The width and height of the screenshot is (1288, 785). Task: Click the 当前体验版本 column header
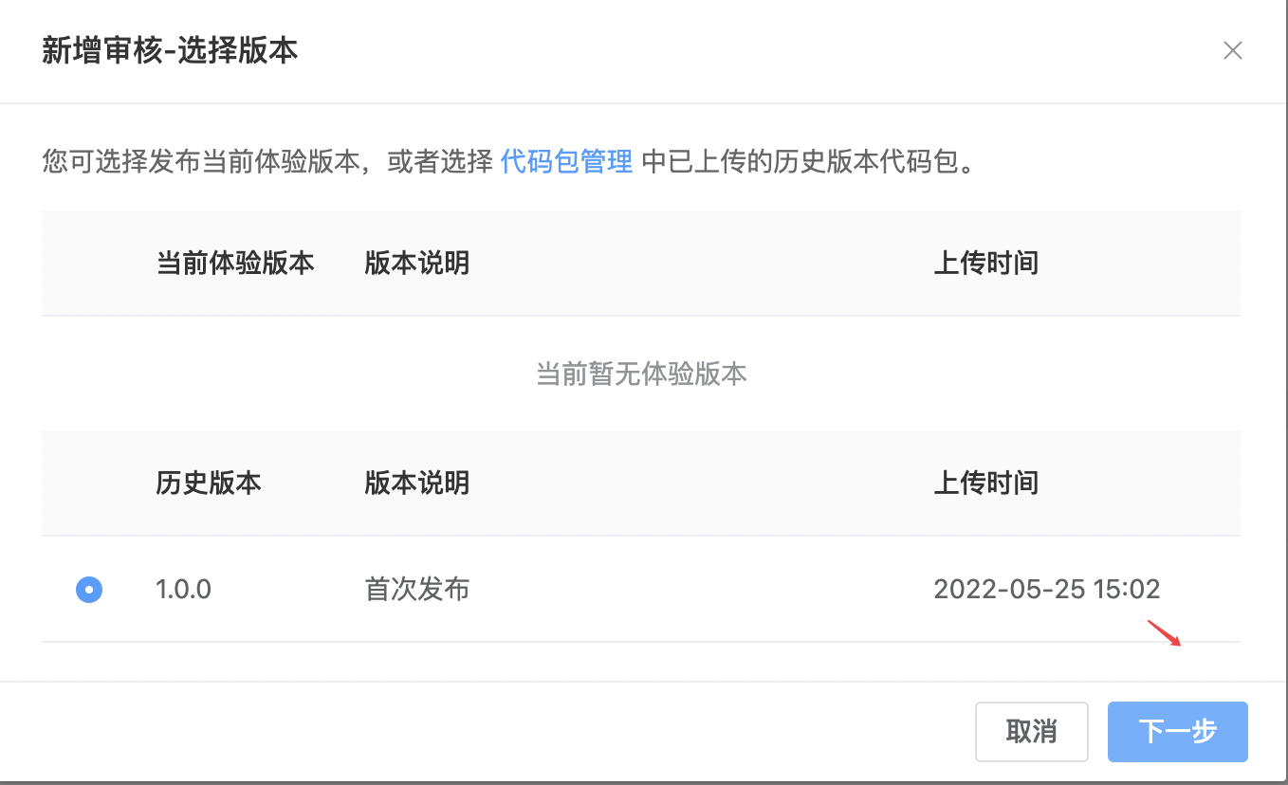[x=234, y=263]
